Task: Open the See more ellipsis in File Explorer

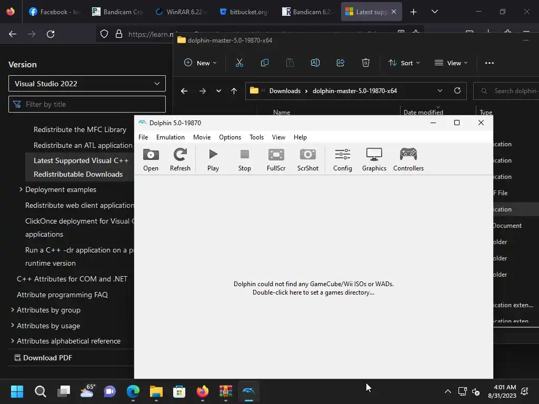Action: [x=489, y=63]
